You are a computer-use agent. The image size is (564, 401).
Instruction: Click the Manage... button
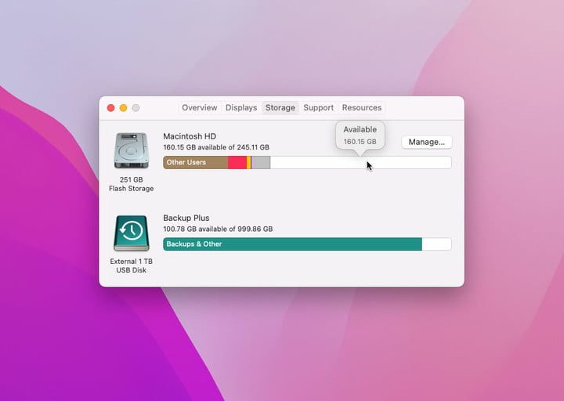pos(427,142)
